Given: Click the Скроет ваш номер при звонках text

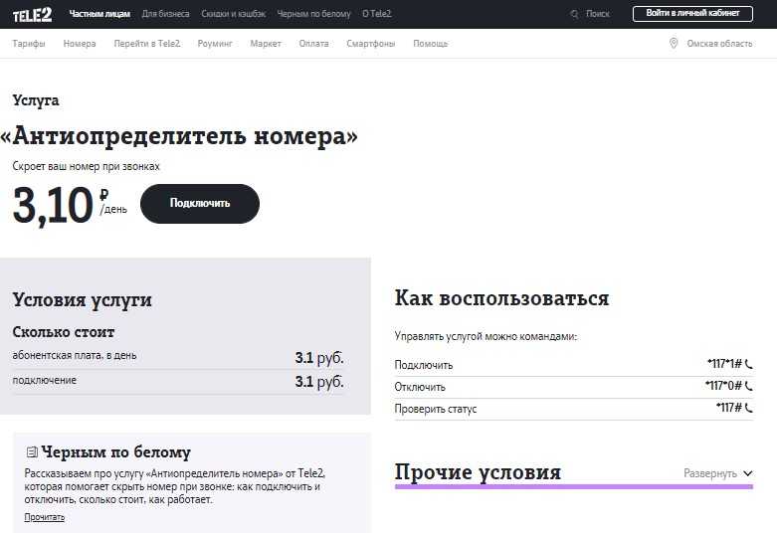Looking at the screenshot, I should [x=87, y=166].
